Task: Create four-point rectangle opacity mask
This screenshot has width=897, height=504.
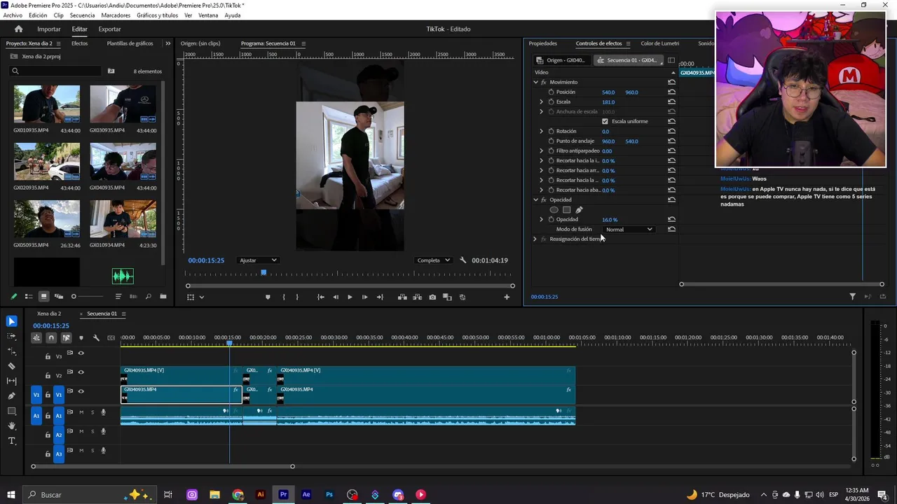Action: [x=566, y=209]
